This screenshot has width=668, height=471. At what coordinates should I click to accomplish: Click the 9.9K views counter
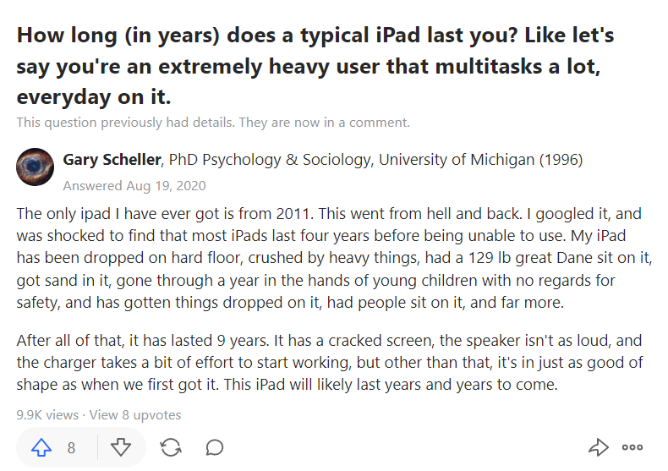pos(47,415)
